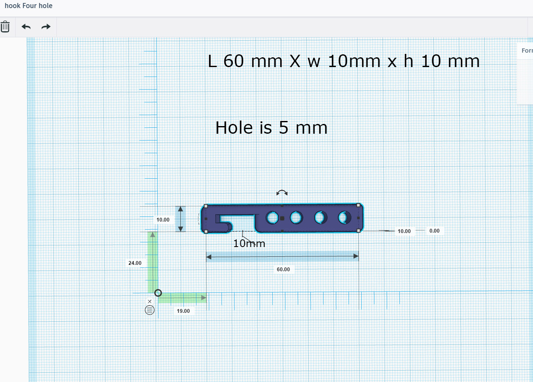This screenshot has height=382, width=533.
Task: Select the bottom-left corner handle of the hook
Action: tap(206, 231)
